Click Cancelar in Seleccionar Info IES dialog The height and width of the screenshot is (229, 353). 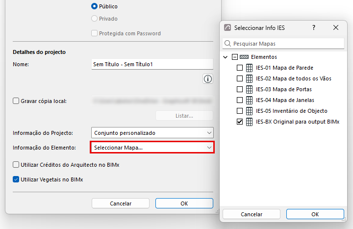252,214
